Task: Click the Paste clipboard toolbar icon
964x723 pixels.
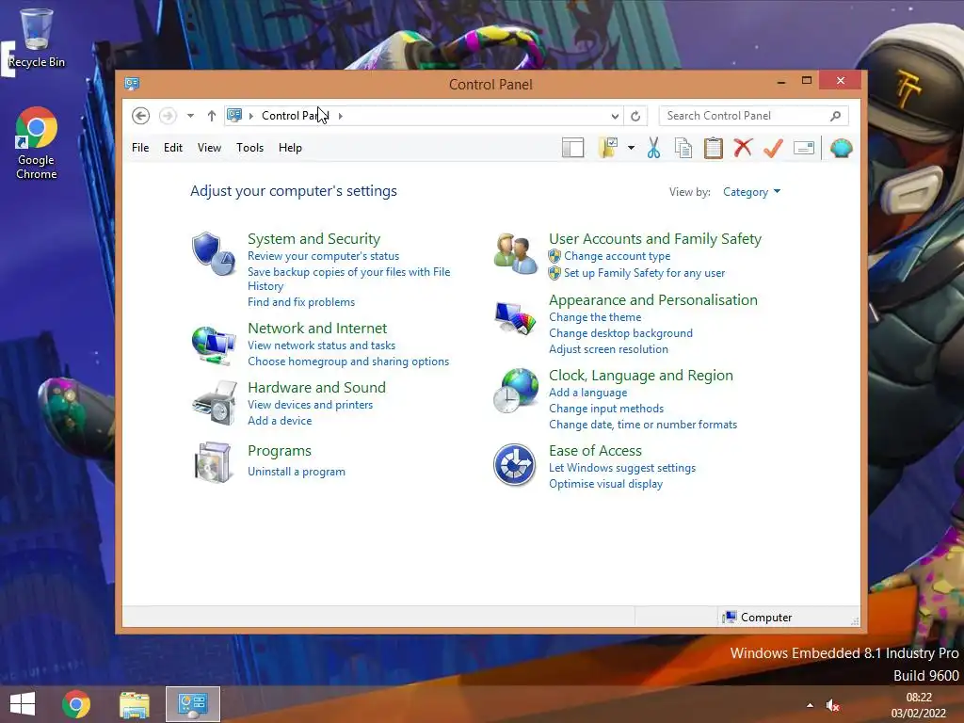Action: click(714, 148)
